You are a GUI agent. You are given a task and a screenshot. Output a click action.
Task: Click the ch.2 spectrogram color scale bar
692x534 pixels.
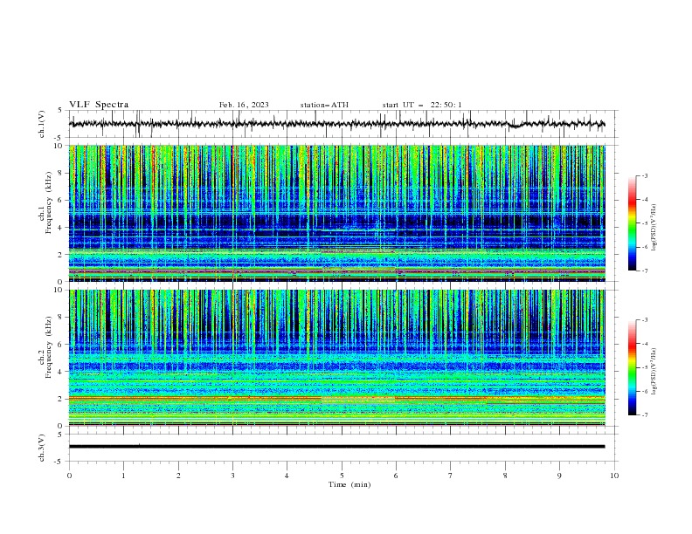632,367
